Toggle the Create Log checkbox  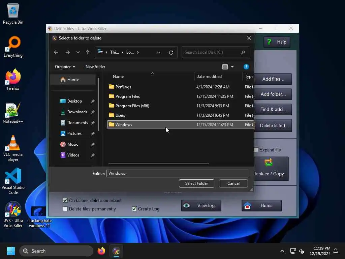point(134,209)
